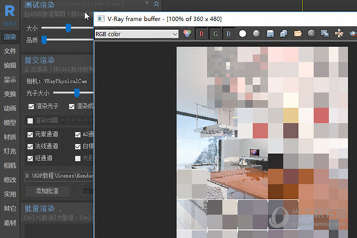Click the 批量渲染 heading
The image size is (357, 238).
pos(40,209)
